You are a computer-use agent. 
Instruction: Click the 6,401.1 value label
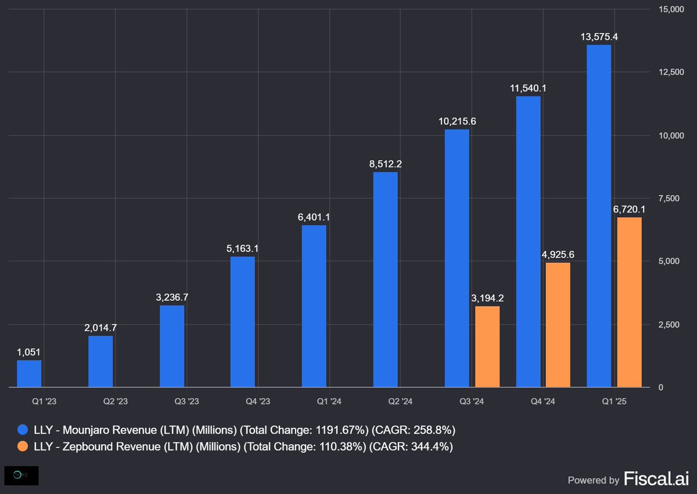[314, 217]
